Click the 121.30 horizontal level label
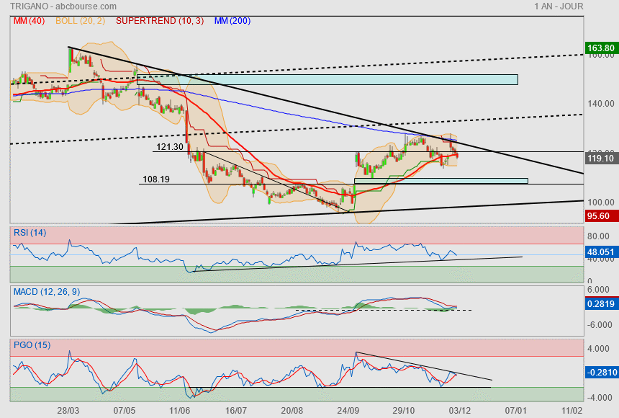 170,147
